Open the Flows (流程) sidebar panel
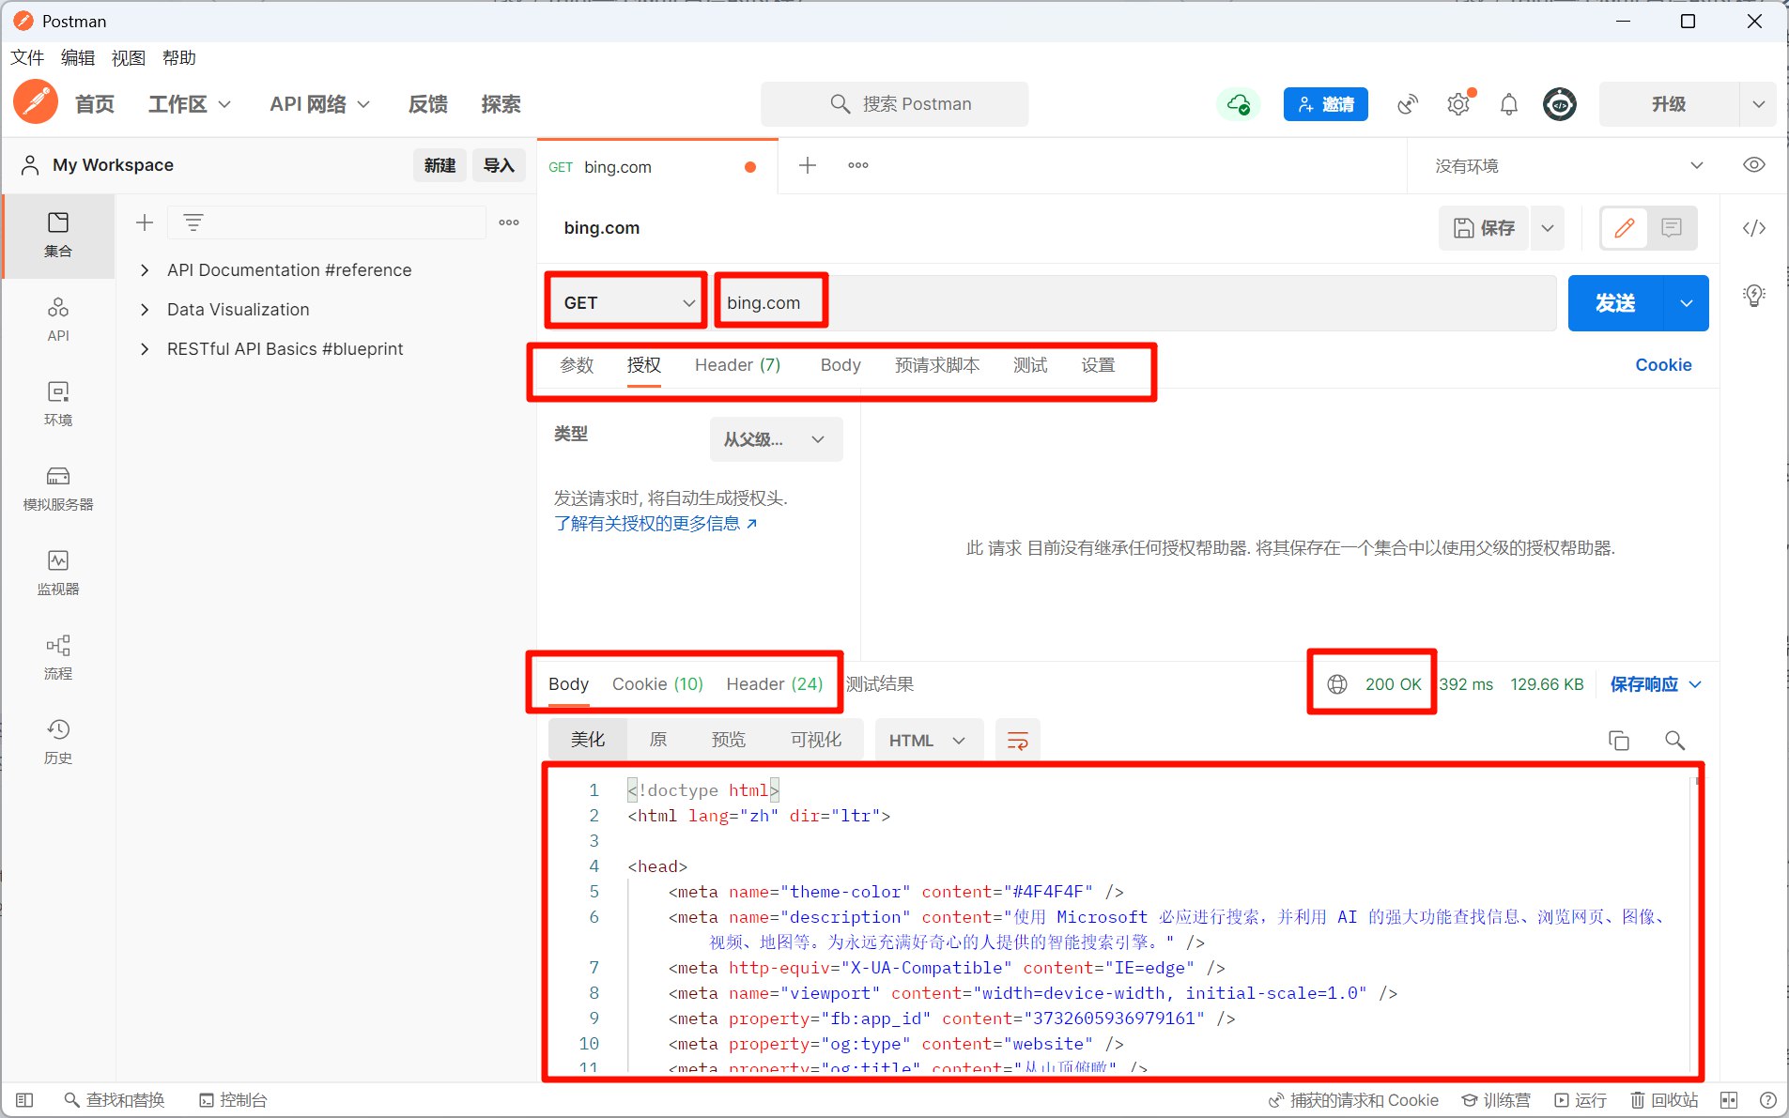 click(58, 656)
